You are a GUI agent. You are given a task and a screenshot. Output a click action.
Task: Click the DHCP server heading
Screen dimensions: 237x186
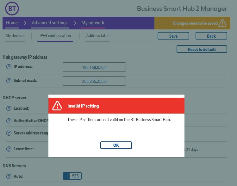[15, 98]
